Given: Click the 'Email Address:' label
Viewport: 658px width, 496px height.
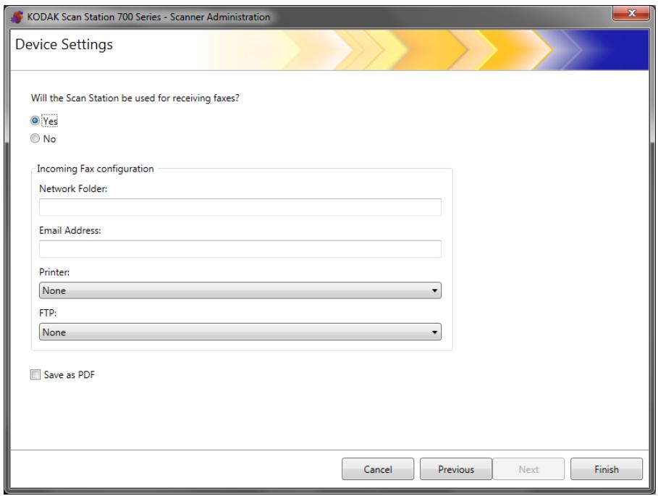Looking at the screenshot, I should point(70,230).
